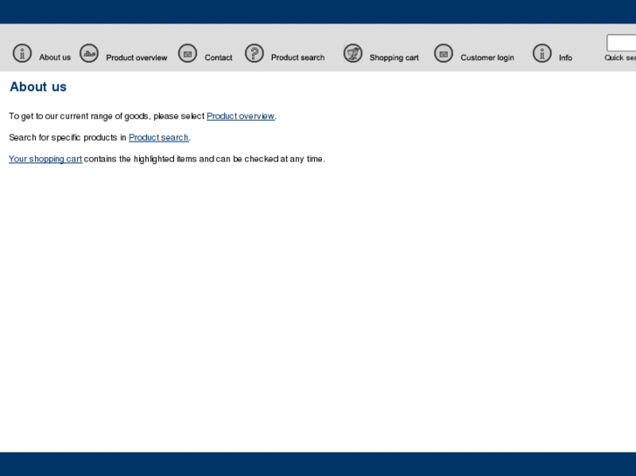
Task: Click the Info icon in the navigation bar
Action: (x=542, y=53)
